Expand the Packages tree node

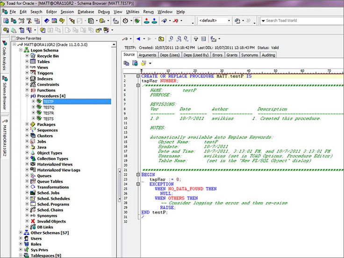pos(27,124)
